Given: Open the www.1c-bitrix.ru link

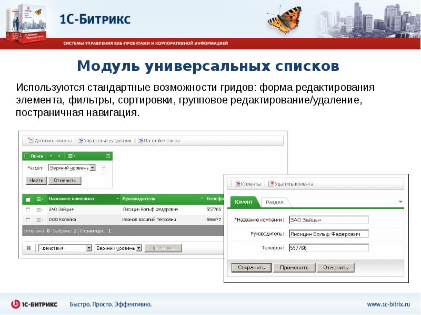Looking at the screenshot, I should [388, 304].
